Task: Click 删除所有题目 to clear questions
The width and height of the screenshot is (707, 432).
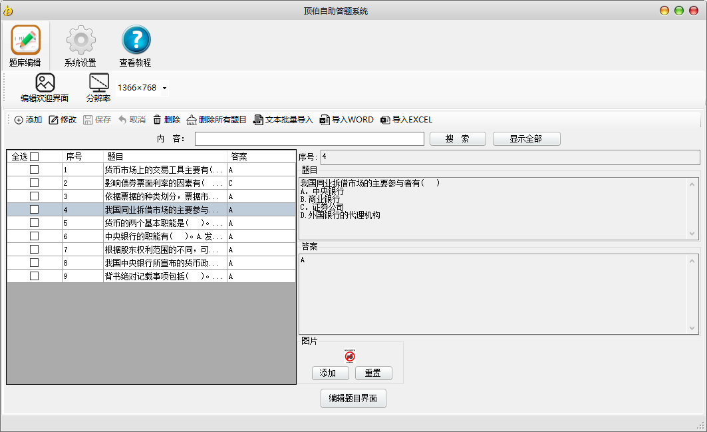Action: 216,120
